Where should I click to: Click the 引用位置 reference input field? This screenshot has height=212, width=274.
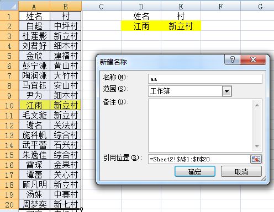point(199,159)
